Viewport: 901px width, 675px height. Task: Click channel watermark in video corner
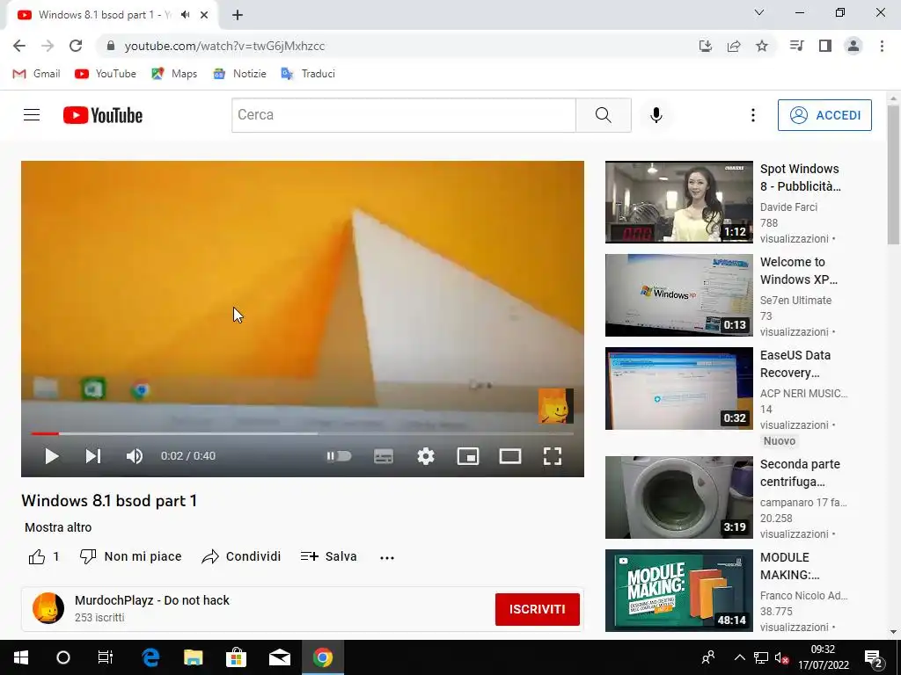(x=556, y=406)
